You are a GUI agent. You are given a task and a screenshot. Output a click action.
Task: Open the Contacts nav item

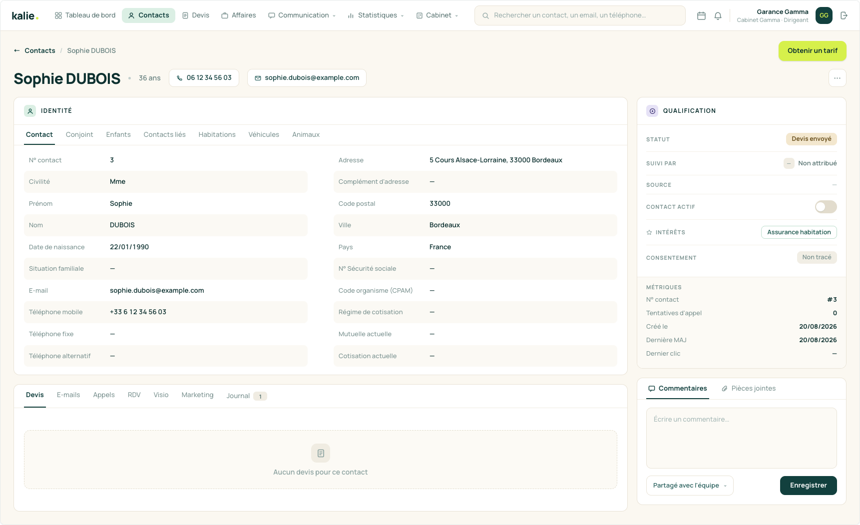click(x=148, y=15)
